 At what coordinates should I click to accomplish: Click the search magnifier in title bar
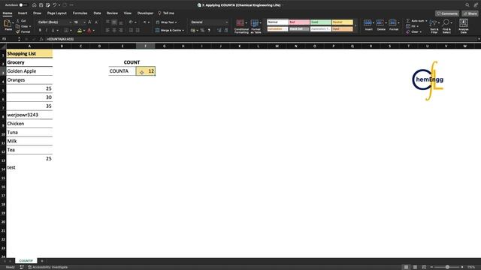[467, 5]
